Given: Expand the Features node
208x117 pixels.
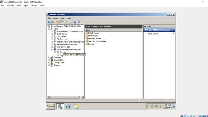Looking at the screenshot, I should click(49, 58).
